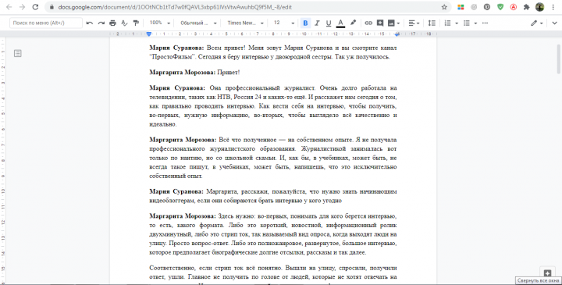Open the paragraph style dropdown Обычный
562x285 pixels.
point(198,23)
